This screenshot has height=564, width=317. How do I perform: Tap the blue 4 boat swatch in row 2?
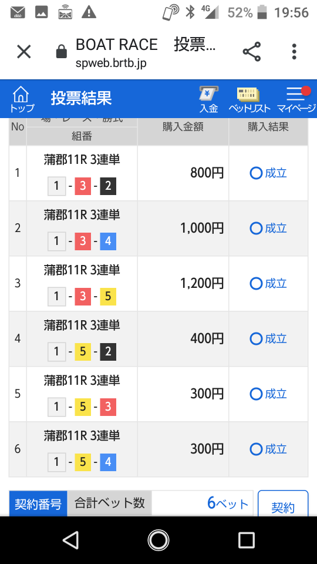[x=108, y=241]
